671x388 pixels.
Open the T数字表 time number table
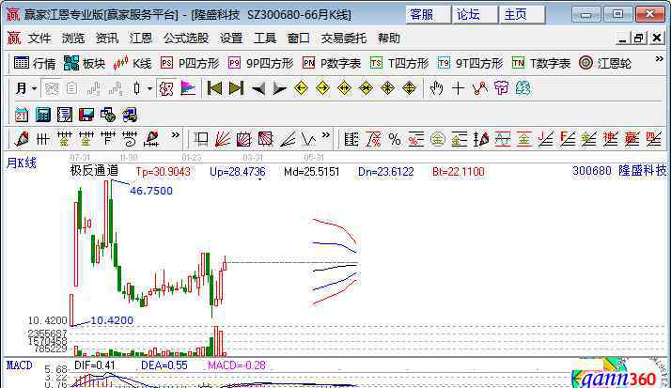541,63
